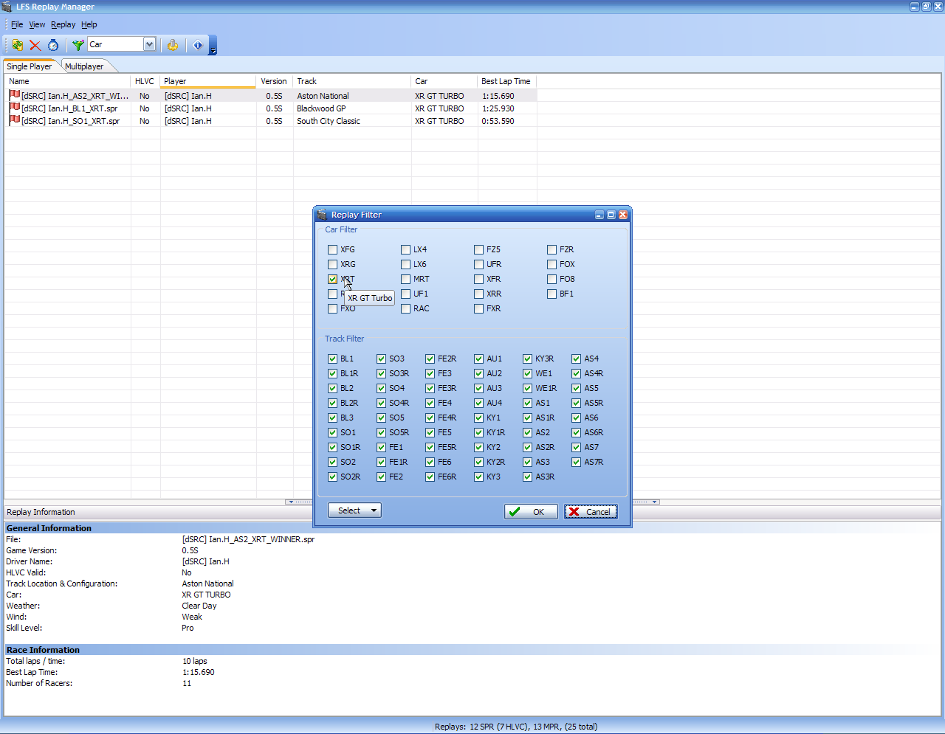Check the FOX car checkbox
This screenshot has width=945, height=734.
tap(551, 264)
